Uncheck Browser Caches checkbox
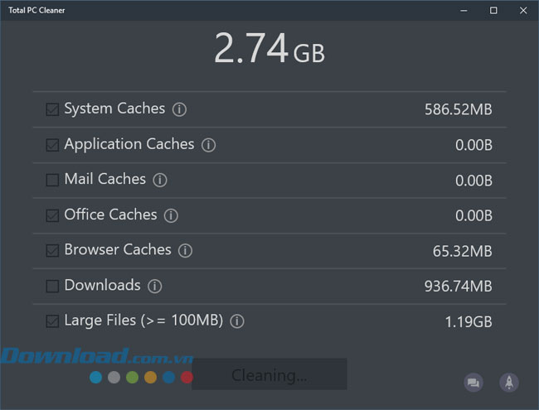The height and width of the screenshot is (410, 539). (52, 251)
